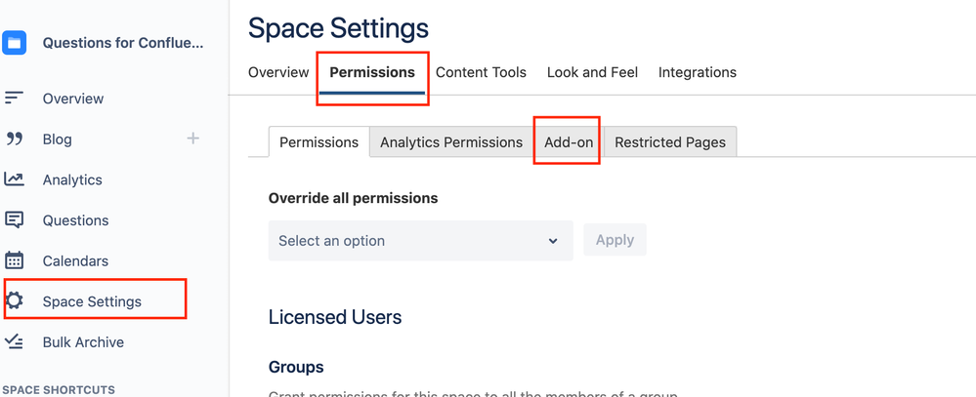976x397 pixels.
Task: Click the Analytics chart icon
Action: click(14, 179)
